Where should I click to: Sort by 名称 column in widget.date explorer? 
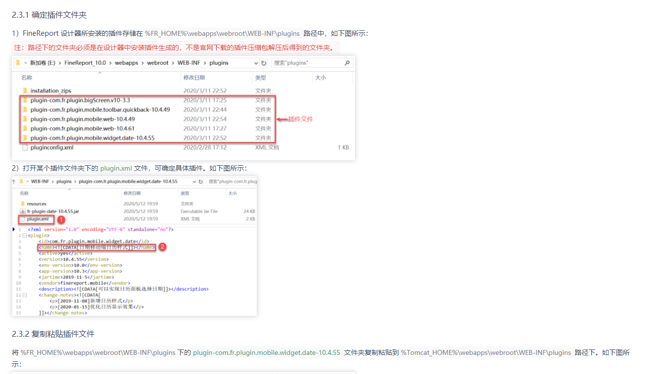(x=24, y=193)
